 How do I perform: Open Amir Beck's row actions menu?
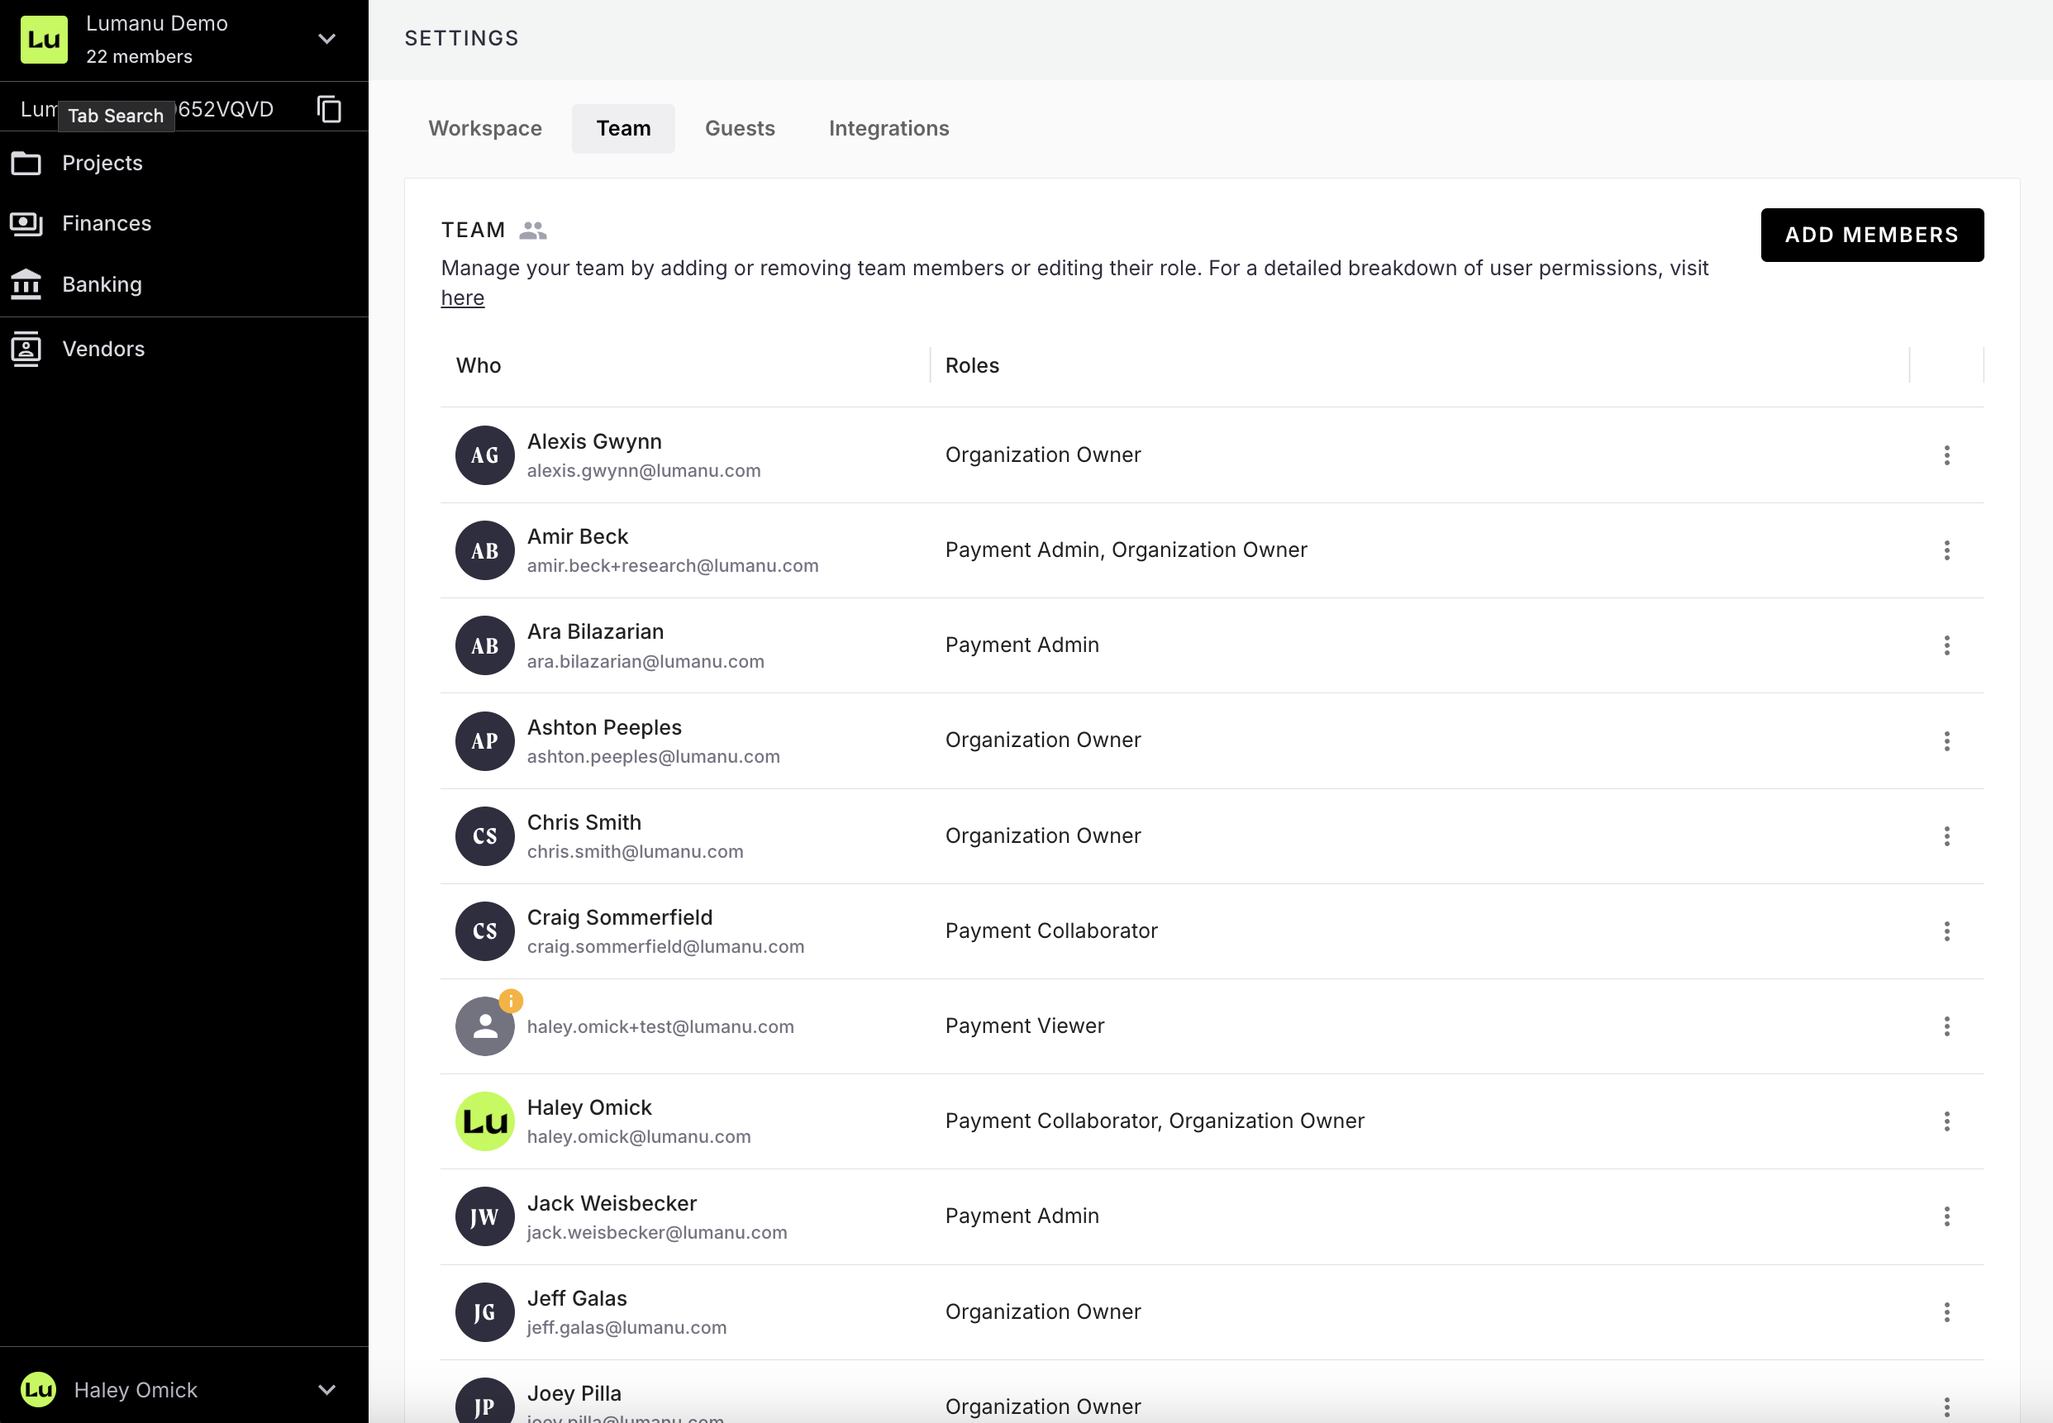click(1946, 550)
